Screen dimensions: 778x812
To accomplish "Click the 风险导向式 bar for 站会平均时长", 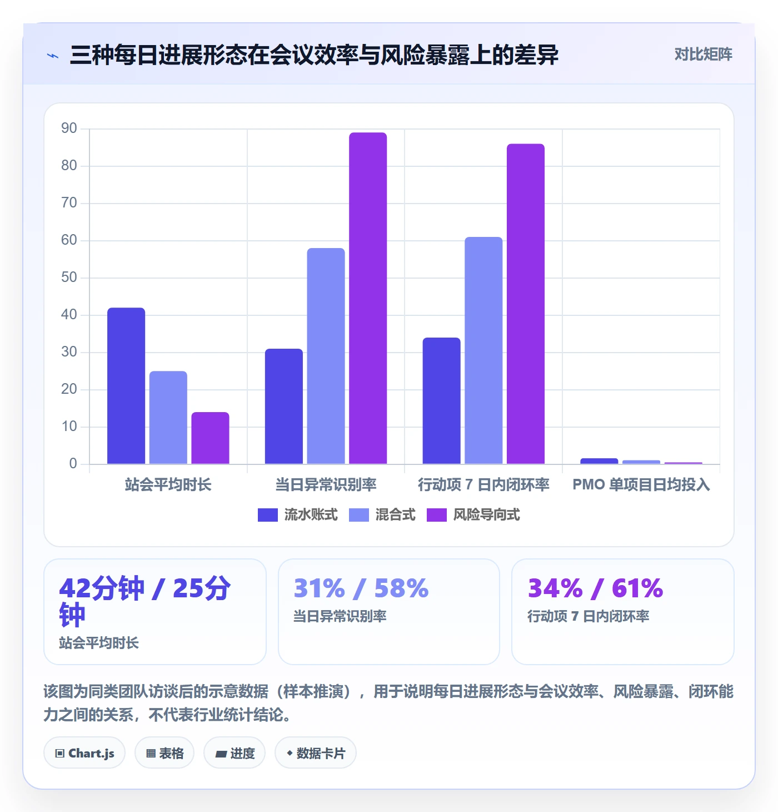I will pos(211,438).
